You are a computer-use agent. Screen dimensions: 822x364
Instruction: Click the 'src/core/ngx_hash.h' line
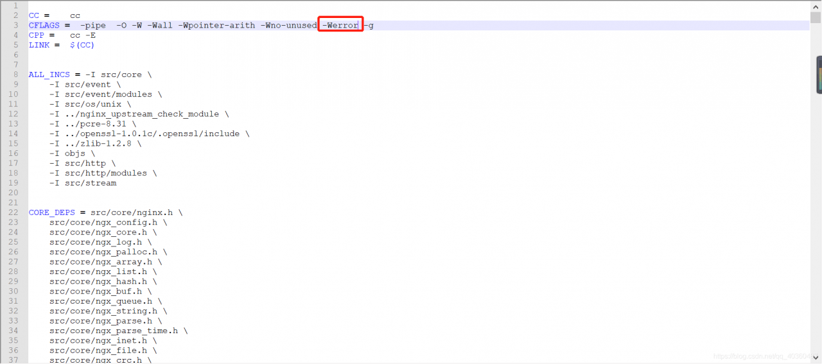(x=103, y=282)
